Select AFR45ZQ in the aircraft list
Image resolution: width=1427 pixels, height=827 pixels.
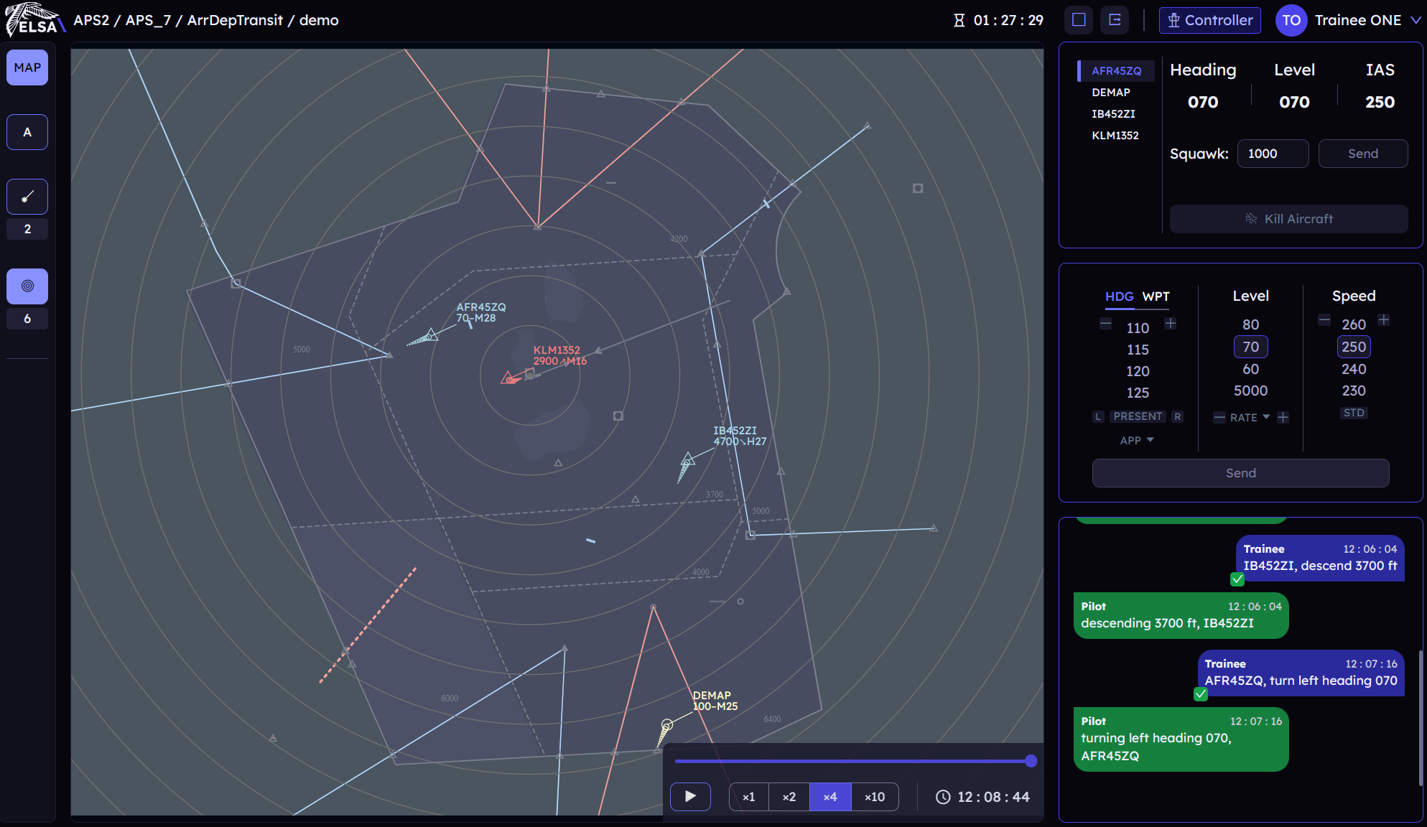point(1116,70)
